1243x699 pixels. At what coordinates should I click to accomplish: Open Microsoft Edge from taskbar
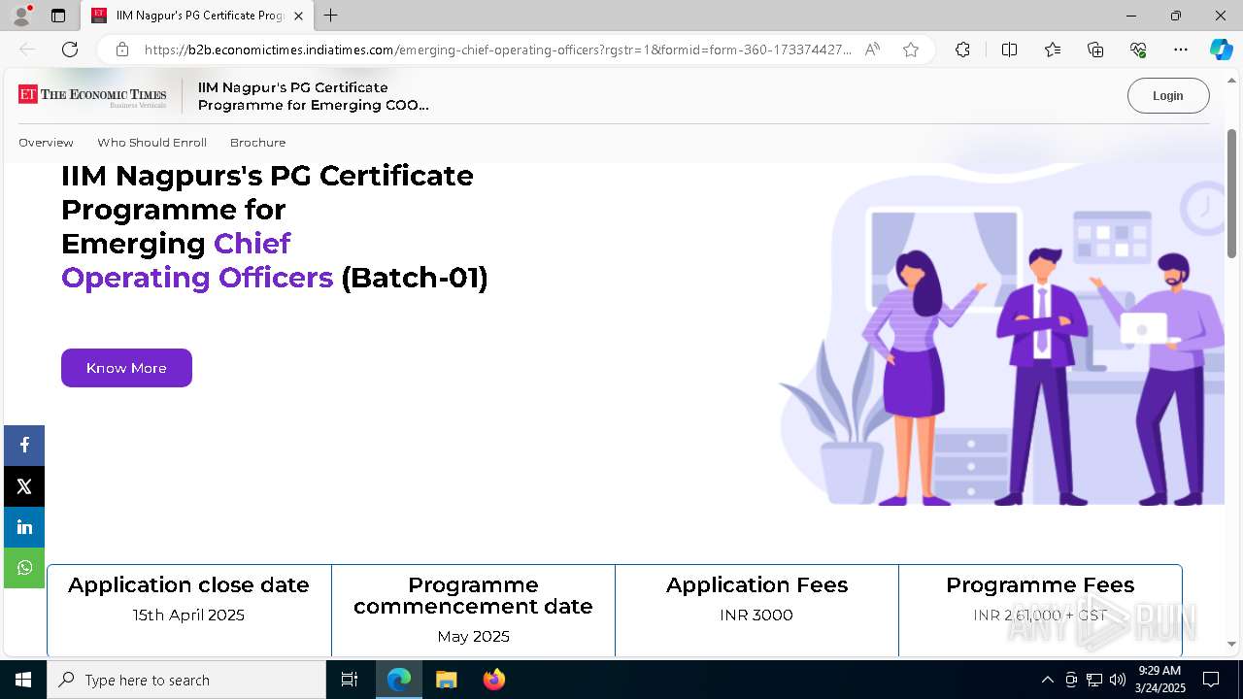pyautogui.click(x=399, y=680)
